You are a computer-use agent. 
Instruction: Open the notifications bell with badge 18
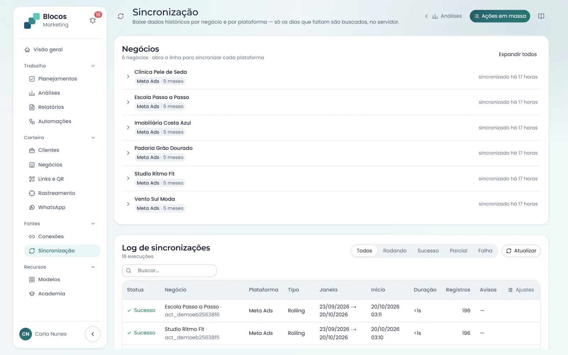(x=93, y=21)
